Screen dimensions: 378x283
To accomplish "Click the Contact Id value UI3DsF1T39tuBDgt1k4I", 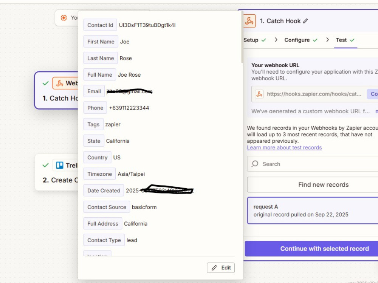I will [147, 25].
